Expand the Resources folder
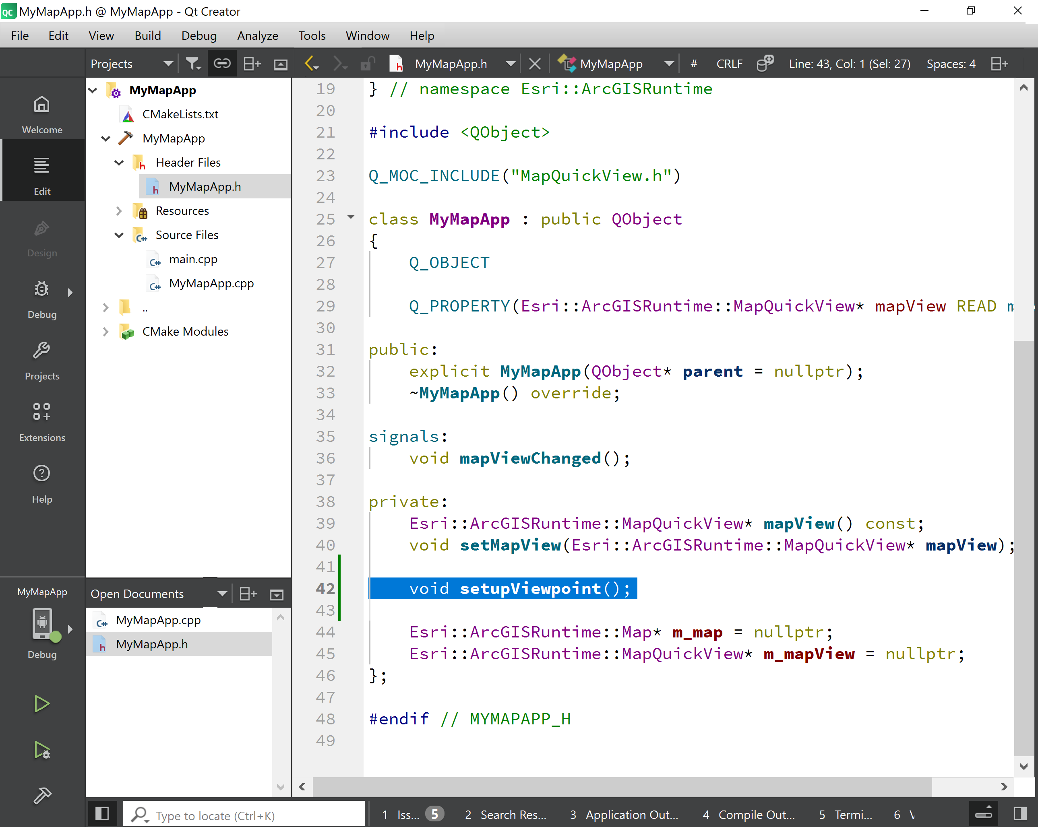The image size is (1038, 827). click(x=119, y=211)
